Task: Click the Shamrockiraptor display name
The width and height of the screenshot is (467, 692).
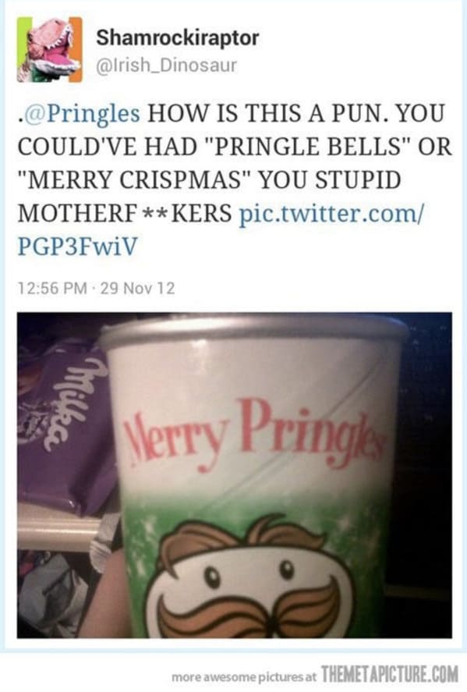Action: (177, 37)
